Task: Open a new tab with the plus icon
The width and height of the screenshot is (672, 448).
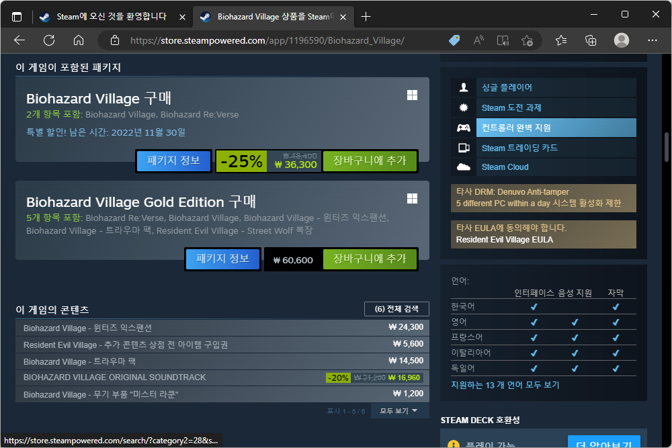Action: (366, 17)
